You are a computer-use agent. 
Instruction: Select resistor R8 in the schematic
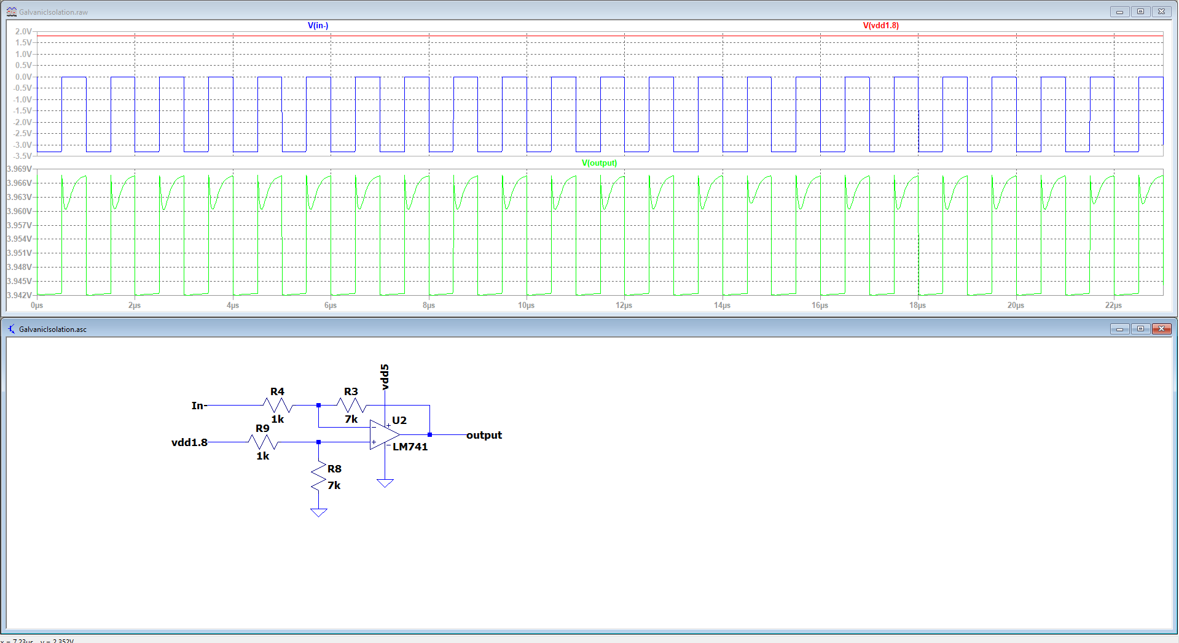[x=318, y=476]
